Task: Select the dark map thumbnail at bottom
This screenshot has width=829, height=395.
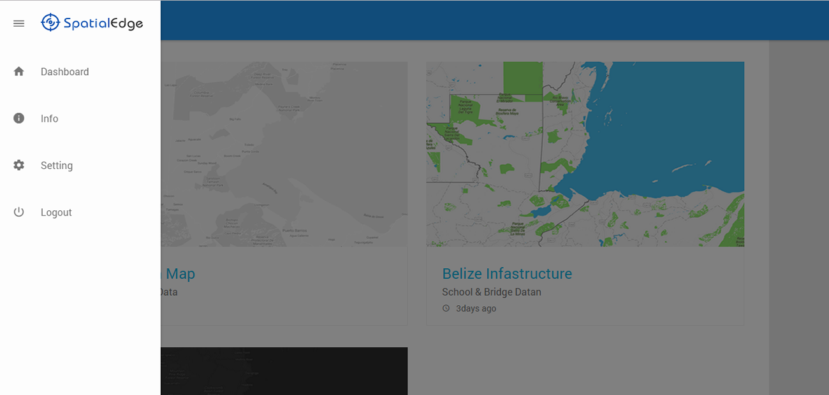Action: click(x=284, y=371)
